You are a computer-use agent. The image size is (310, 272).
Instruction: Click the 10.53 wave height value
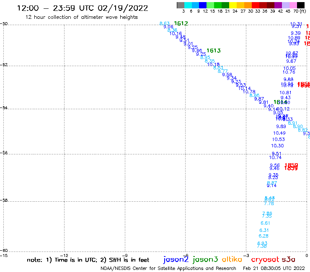point(278,139)
